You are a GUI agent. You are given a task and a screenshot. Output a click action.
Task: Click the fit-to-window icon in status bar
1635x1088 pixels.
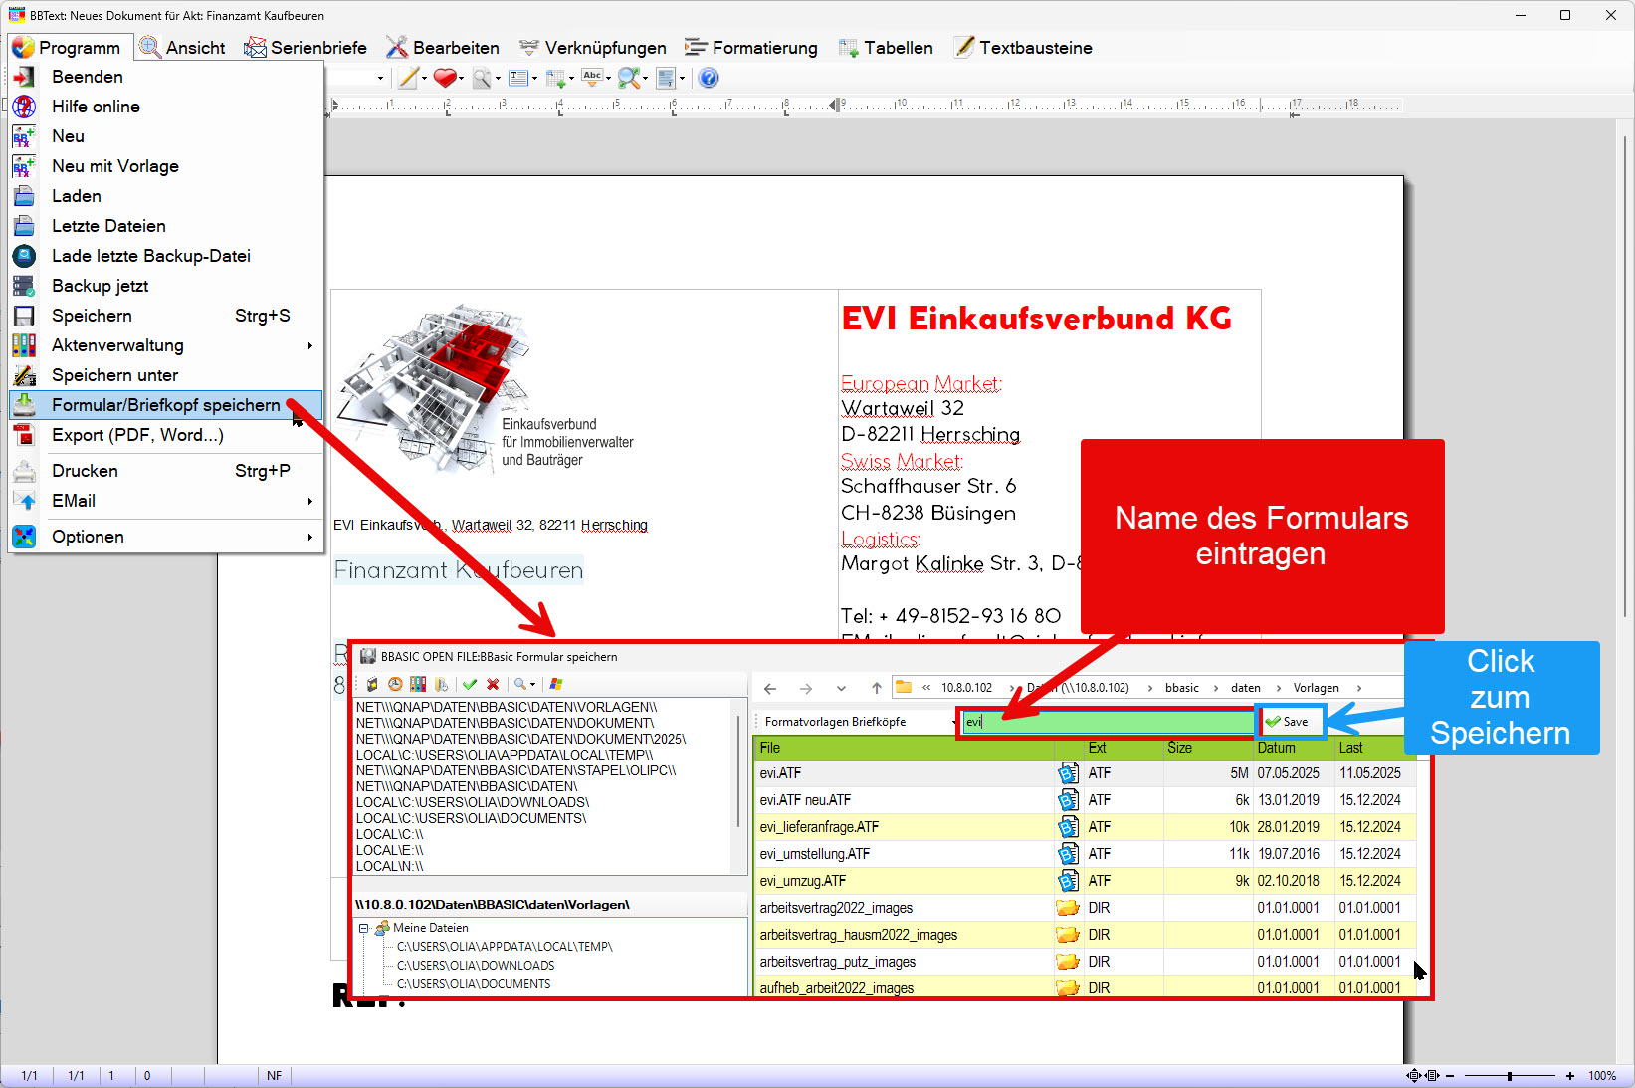click(1413, 1075)
